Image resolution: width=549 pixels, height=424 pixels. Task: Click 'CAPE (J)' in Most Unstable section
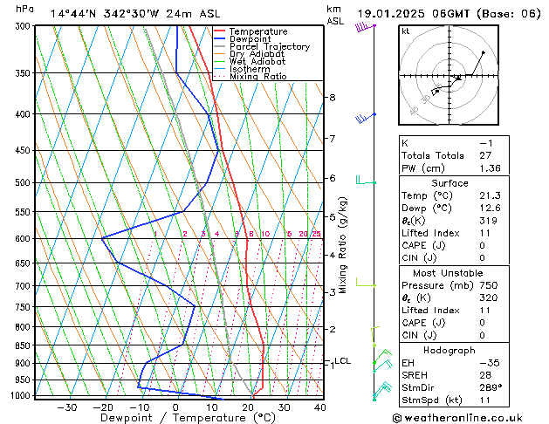coord(423,323)
